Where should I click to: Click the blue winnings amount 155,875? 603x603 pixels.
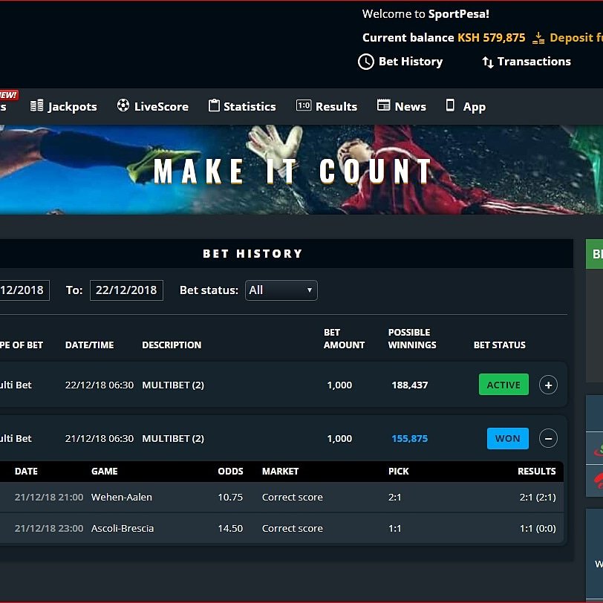pos(410,438)
